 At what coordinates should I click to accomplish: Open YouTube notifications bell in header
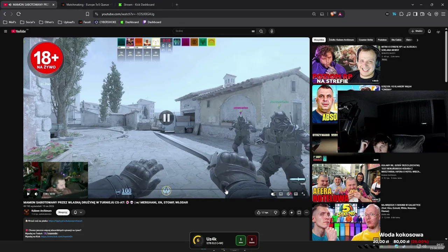pyautogui.click(x=429, y=31)
